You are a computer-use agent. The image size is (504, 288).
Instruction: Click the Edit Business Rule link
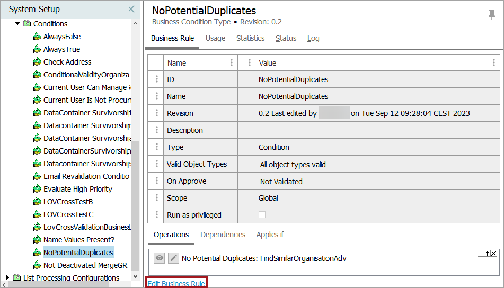pyautogui.click(x=176, y=284)
